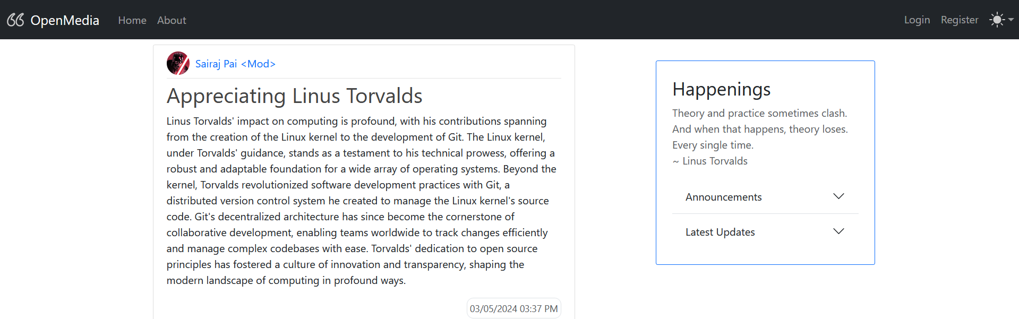
Task: Click the 03/05/2024 03:37 PM timestamp badge
Action: [x=513, y=308]
